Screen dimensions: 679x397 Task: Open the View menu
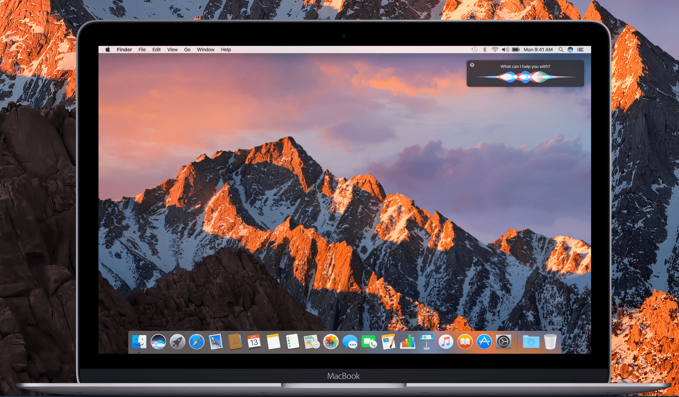(172, 49)
